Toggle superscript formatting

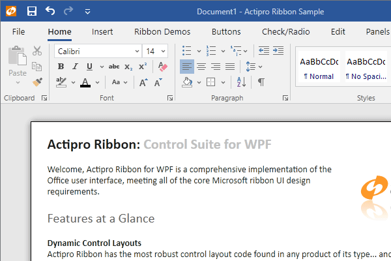[x=143, y=67]
